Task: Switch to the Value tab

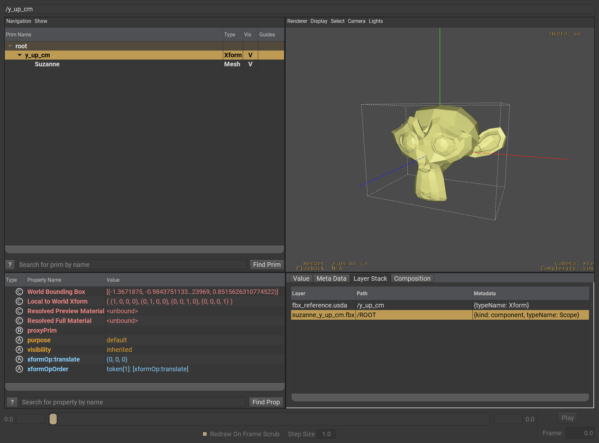Action: (x=301, y=278)
